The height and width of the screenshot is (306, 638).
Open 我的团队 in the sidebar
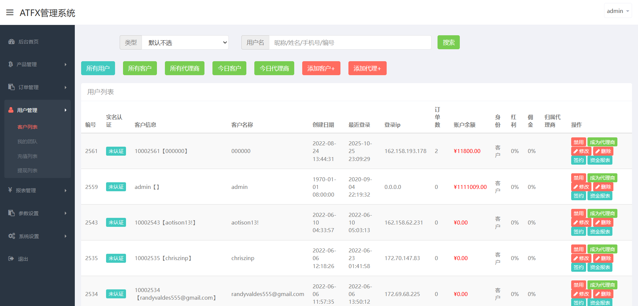click(27, 141)
